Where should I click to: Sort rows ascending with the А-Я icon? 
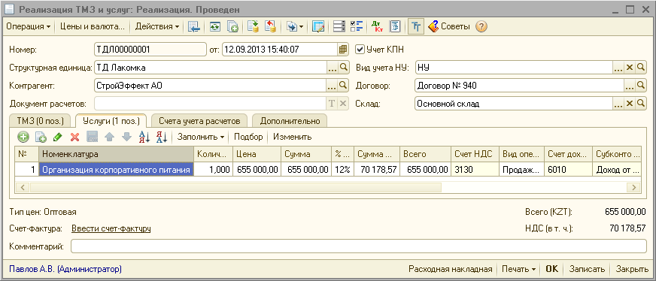144,137
